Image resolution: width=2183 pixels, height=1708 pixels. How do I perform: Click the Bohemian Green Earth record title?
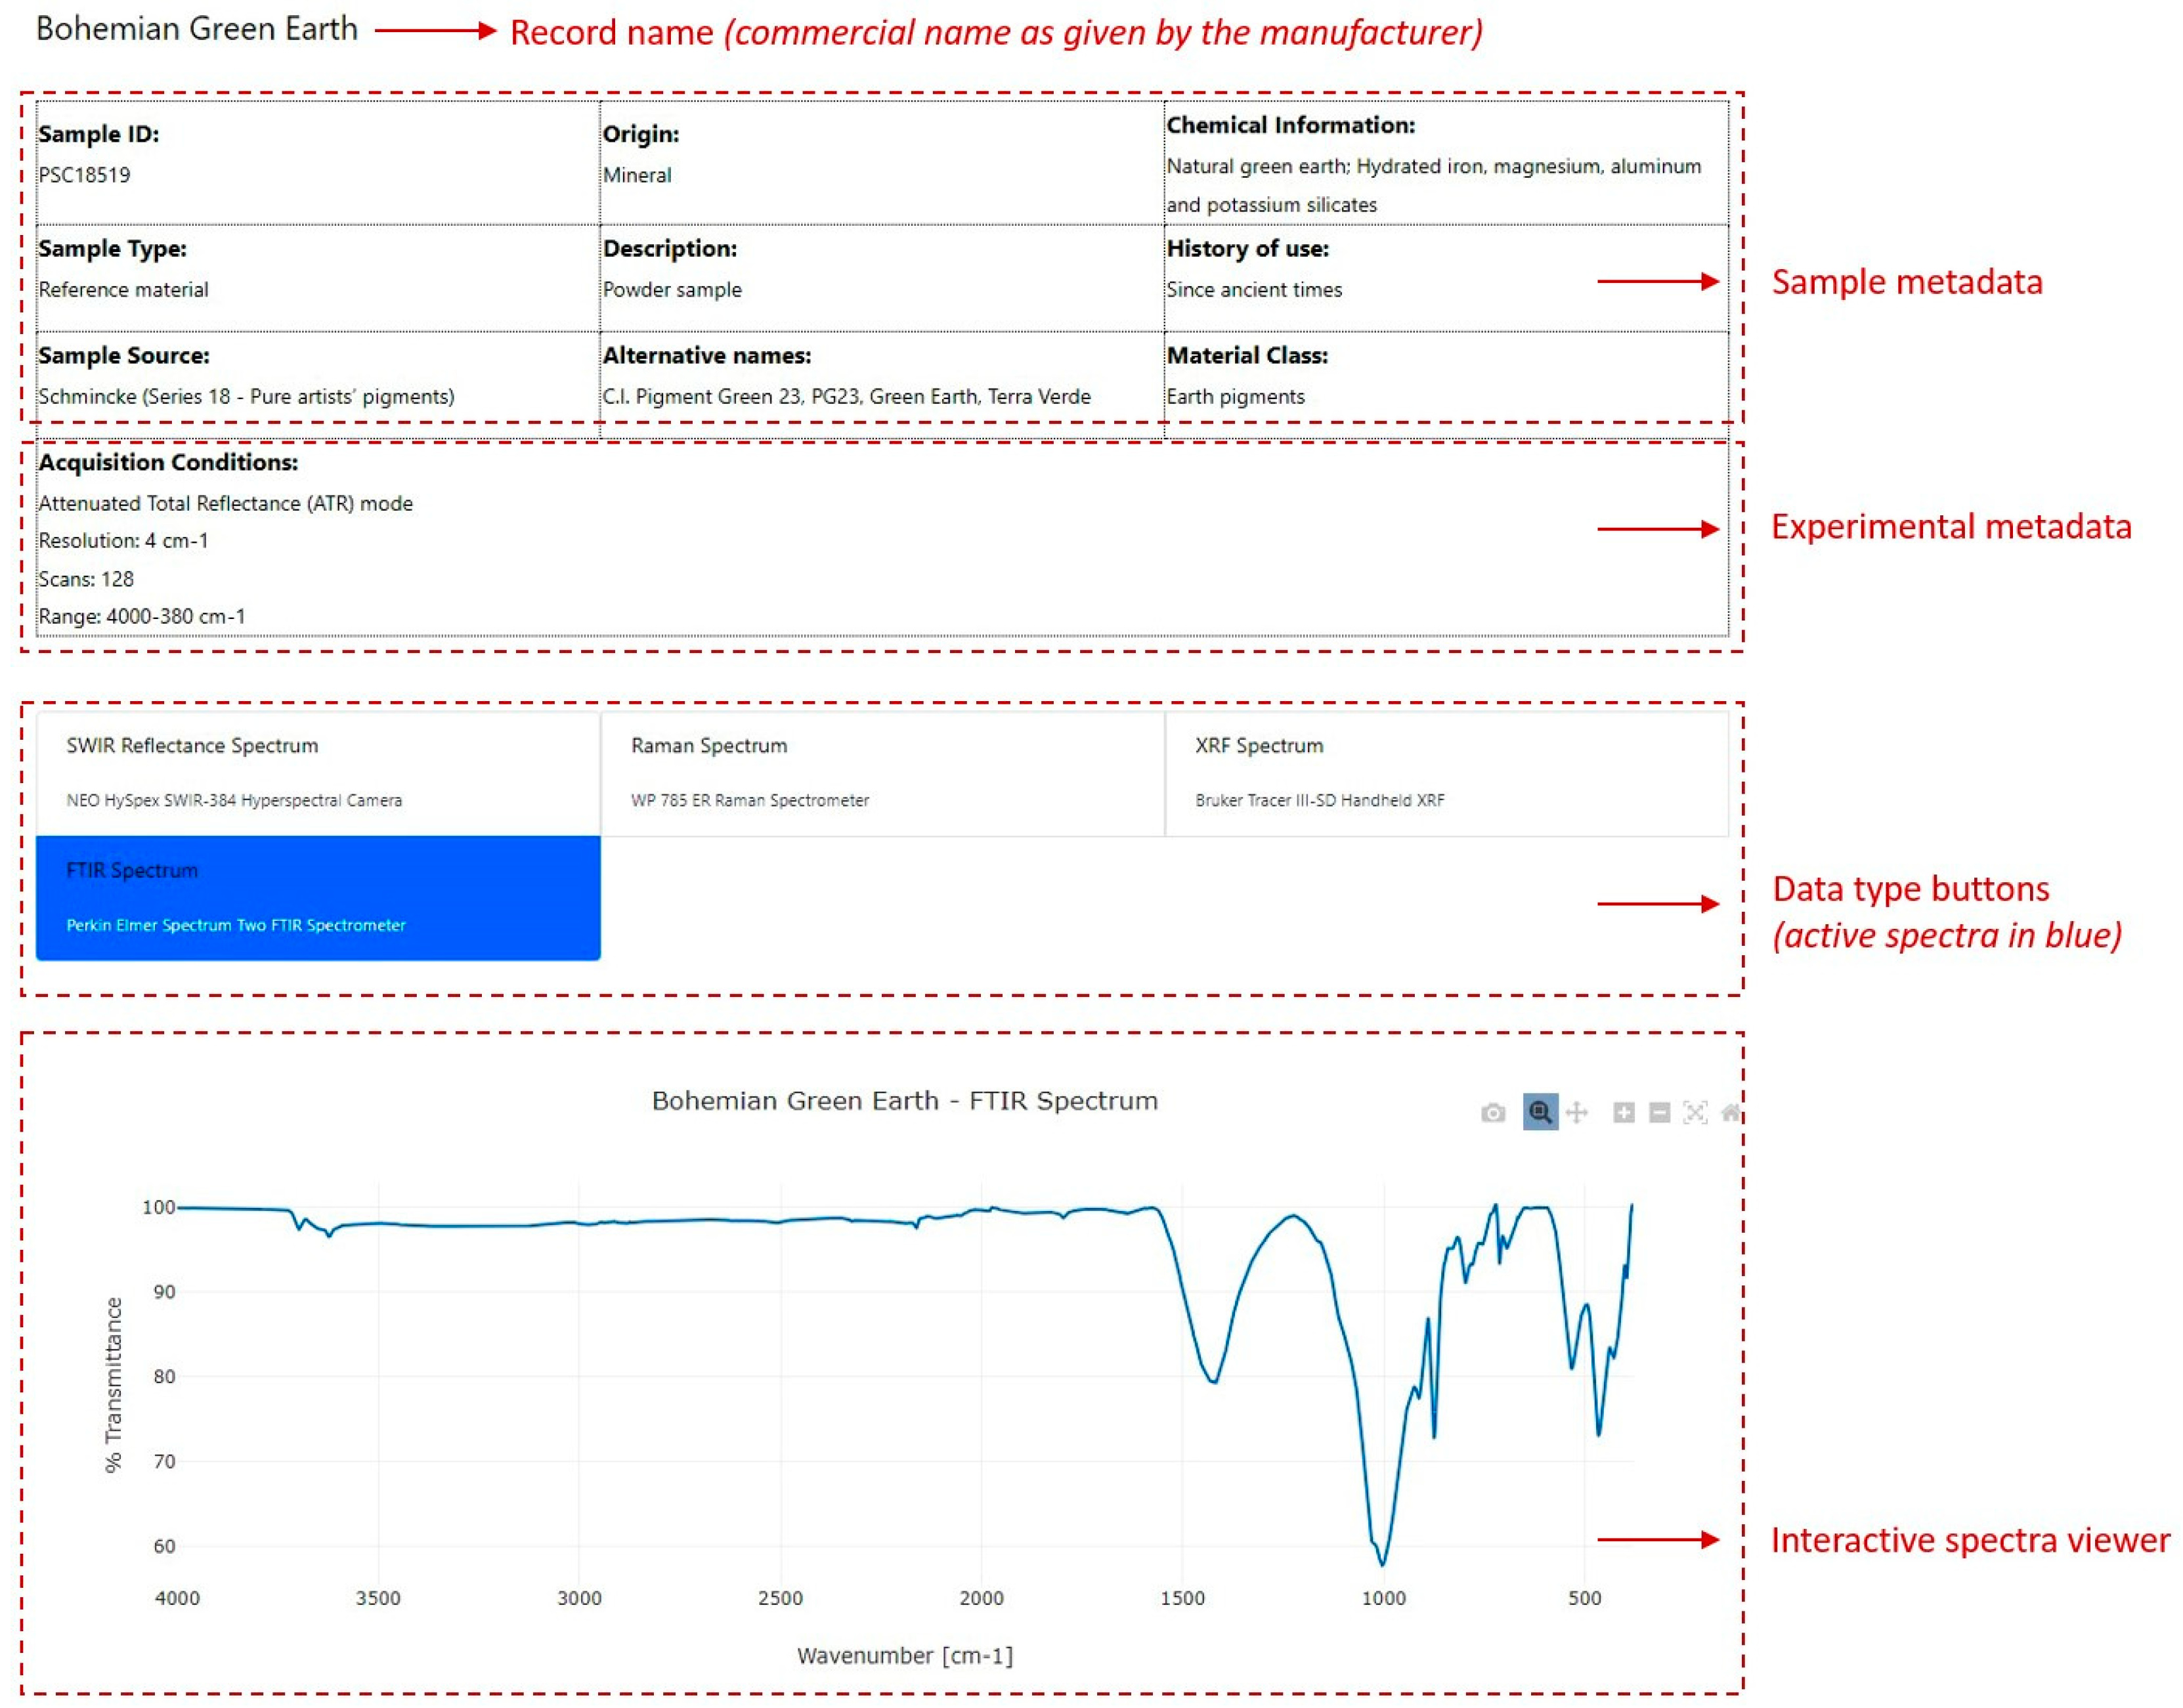tap(197, 29)
